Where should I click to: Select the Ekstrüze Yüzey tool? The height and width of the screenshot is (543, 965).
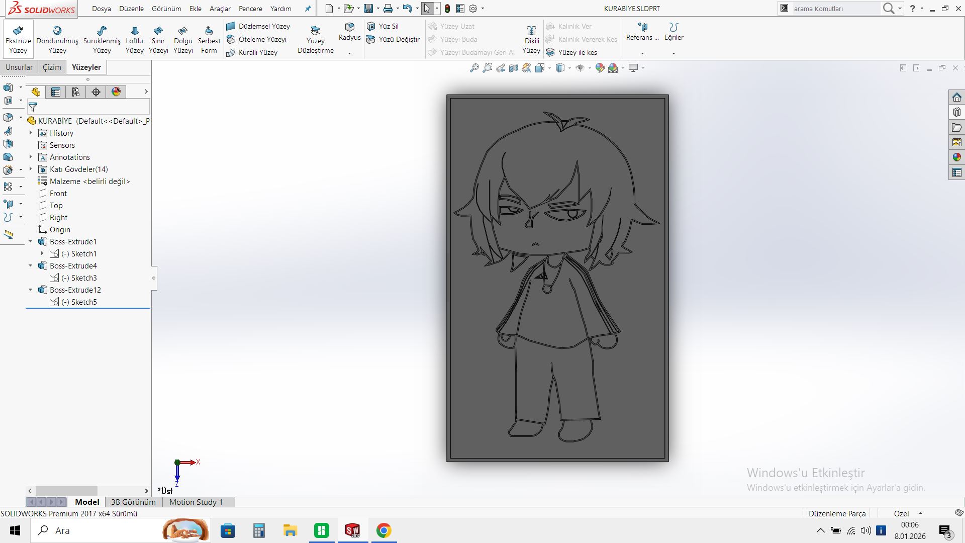click(18, 39)
